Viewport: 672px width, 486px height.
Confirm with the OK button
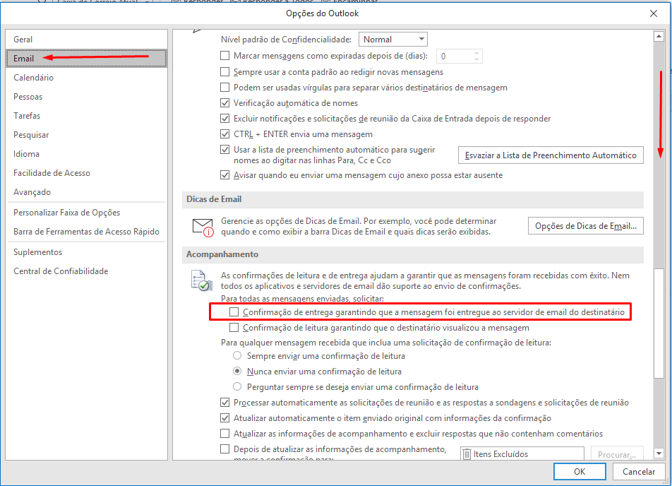pyautogui.click(x=580, y=471)
